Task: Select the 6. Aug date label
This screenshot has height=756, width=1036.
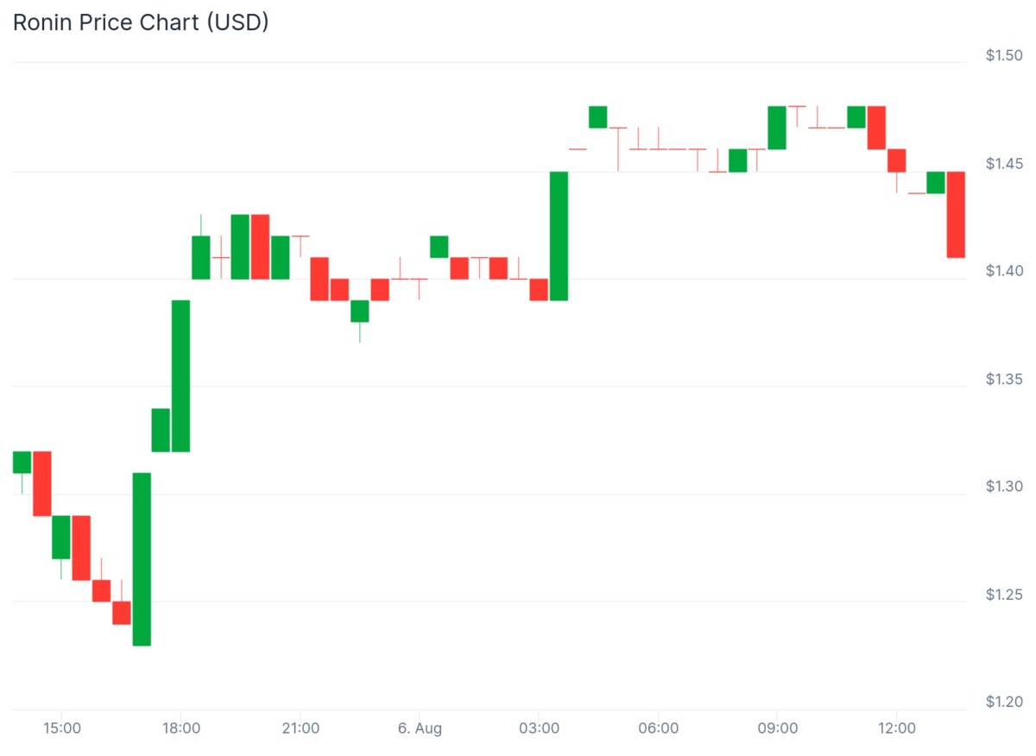Action: (x=420, y=728)
